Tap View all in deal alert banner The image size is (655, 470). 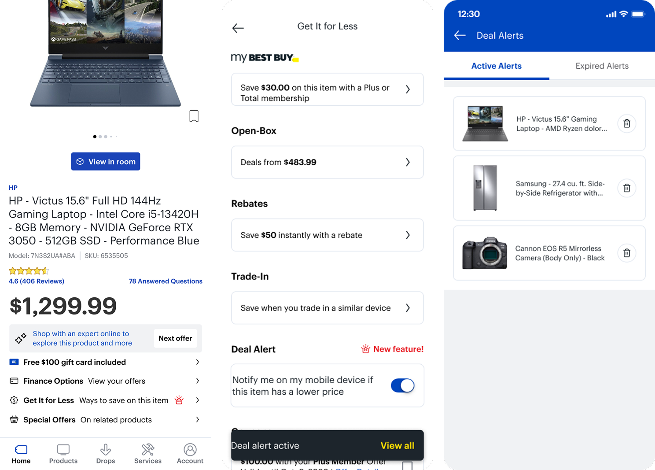click(x=397, y=446)
